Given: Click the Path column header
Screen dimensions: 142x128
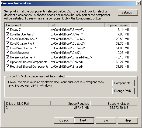Looking at the screenshot, I should click(77, 25).
